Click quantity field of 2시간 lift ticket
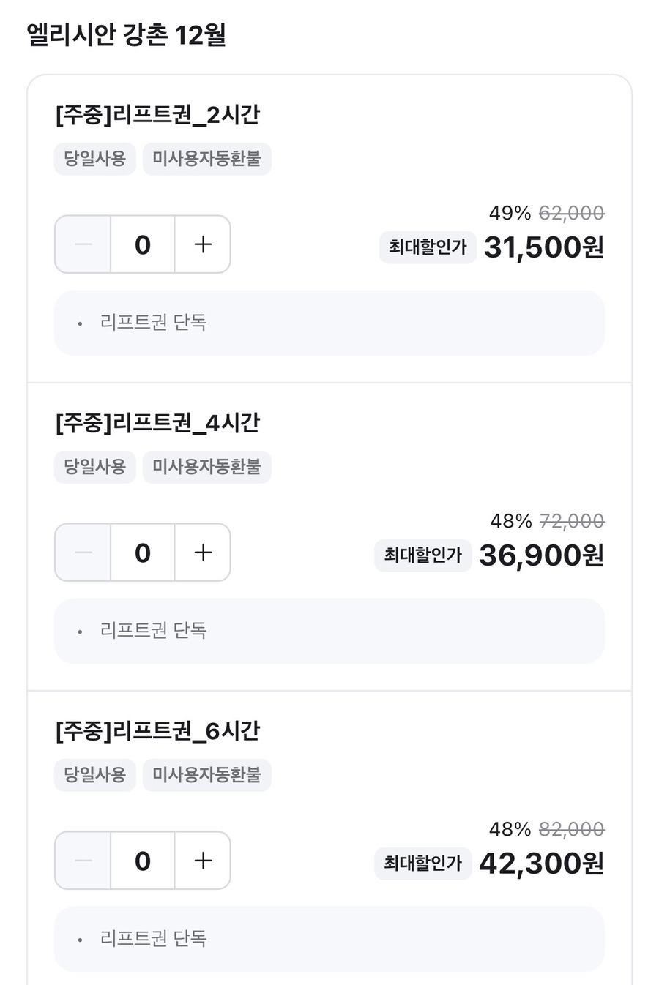The image size is (659, 985). click(143, 244)
